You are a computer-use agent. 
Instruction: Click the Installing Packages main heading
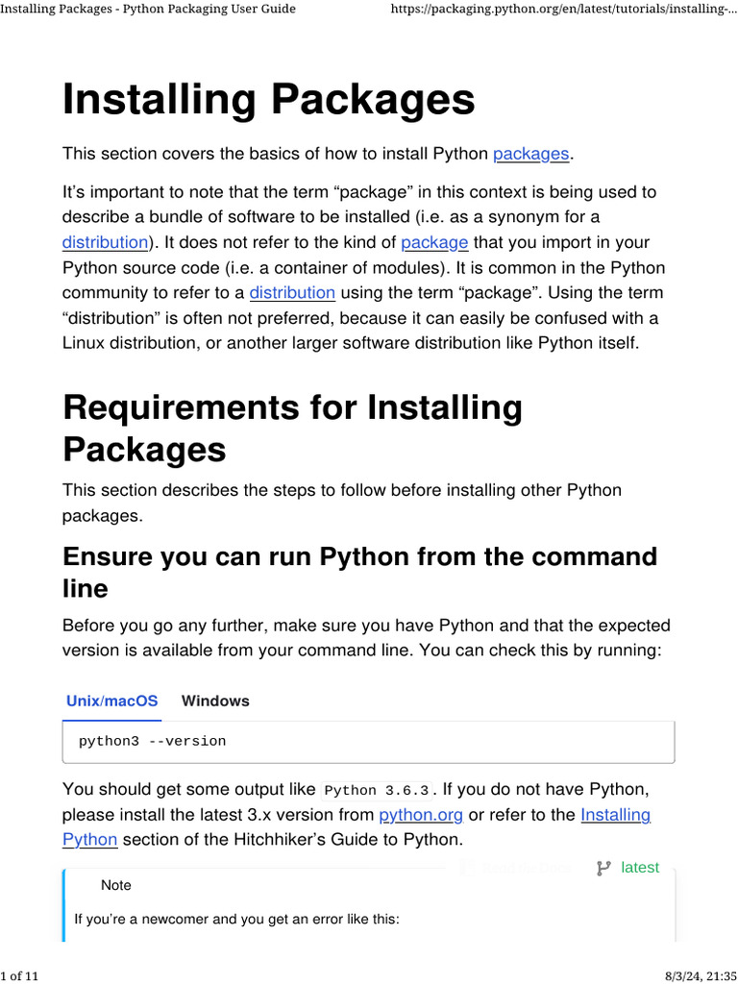(x=269, y=100)
